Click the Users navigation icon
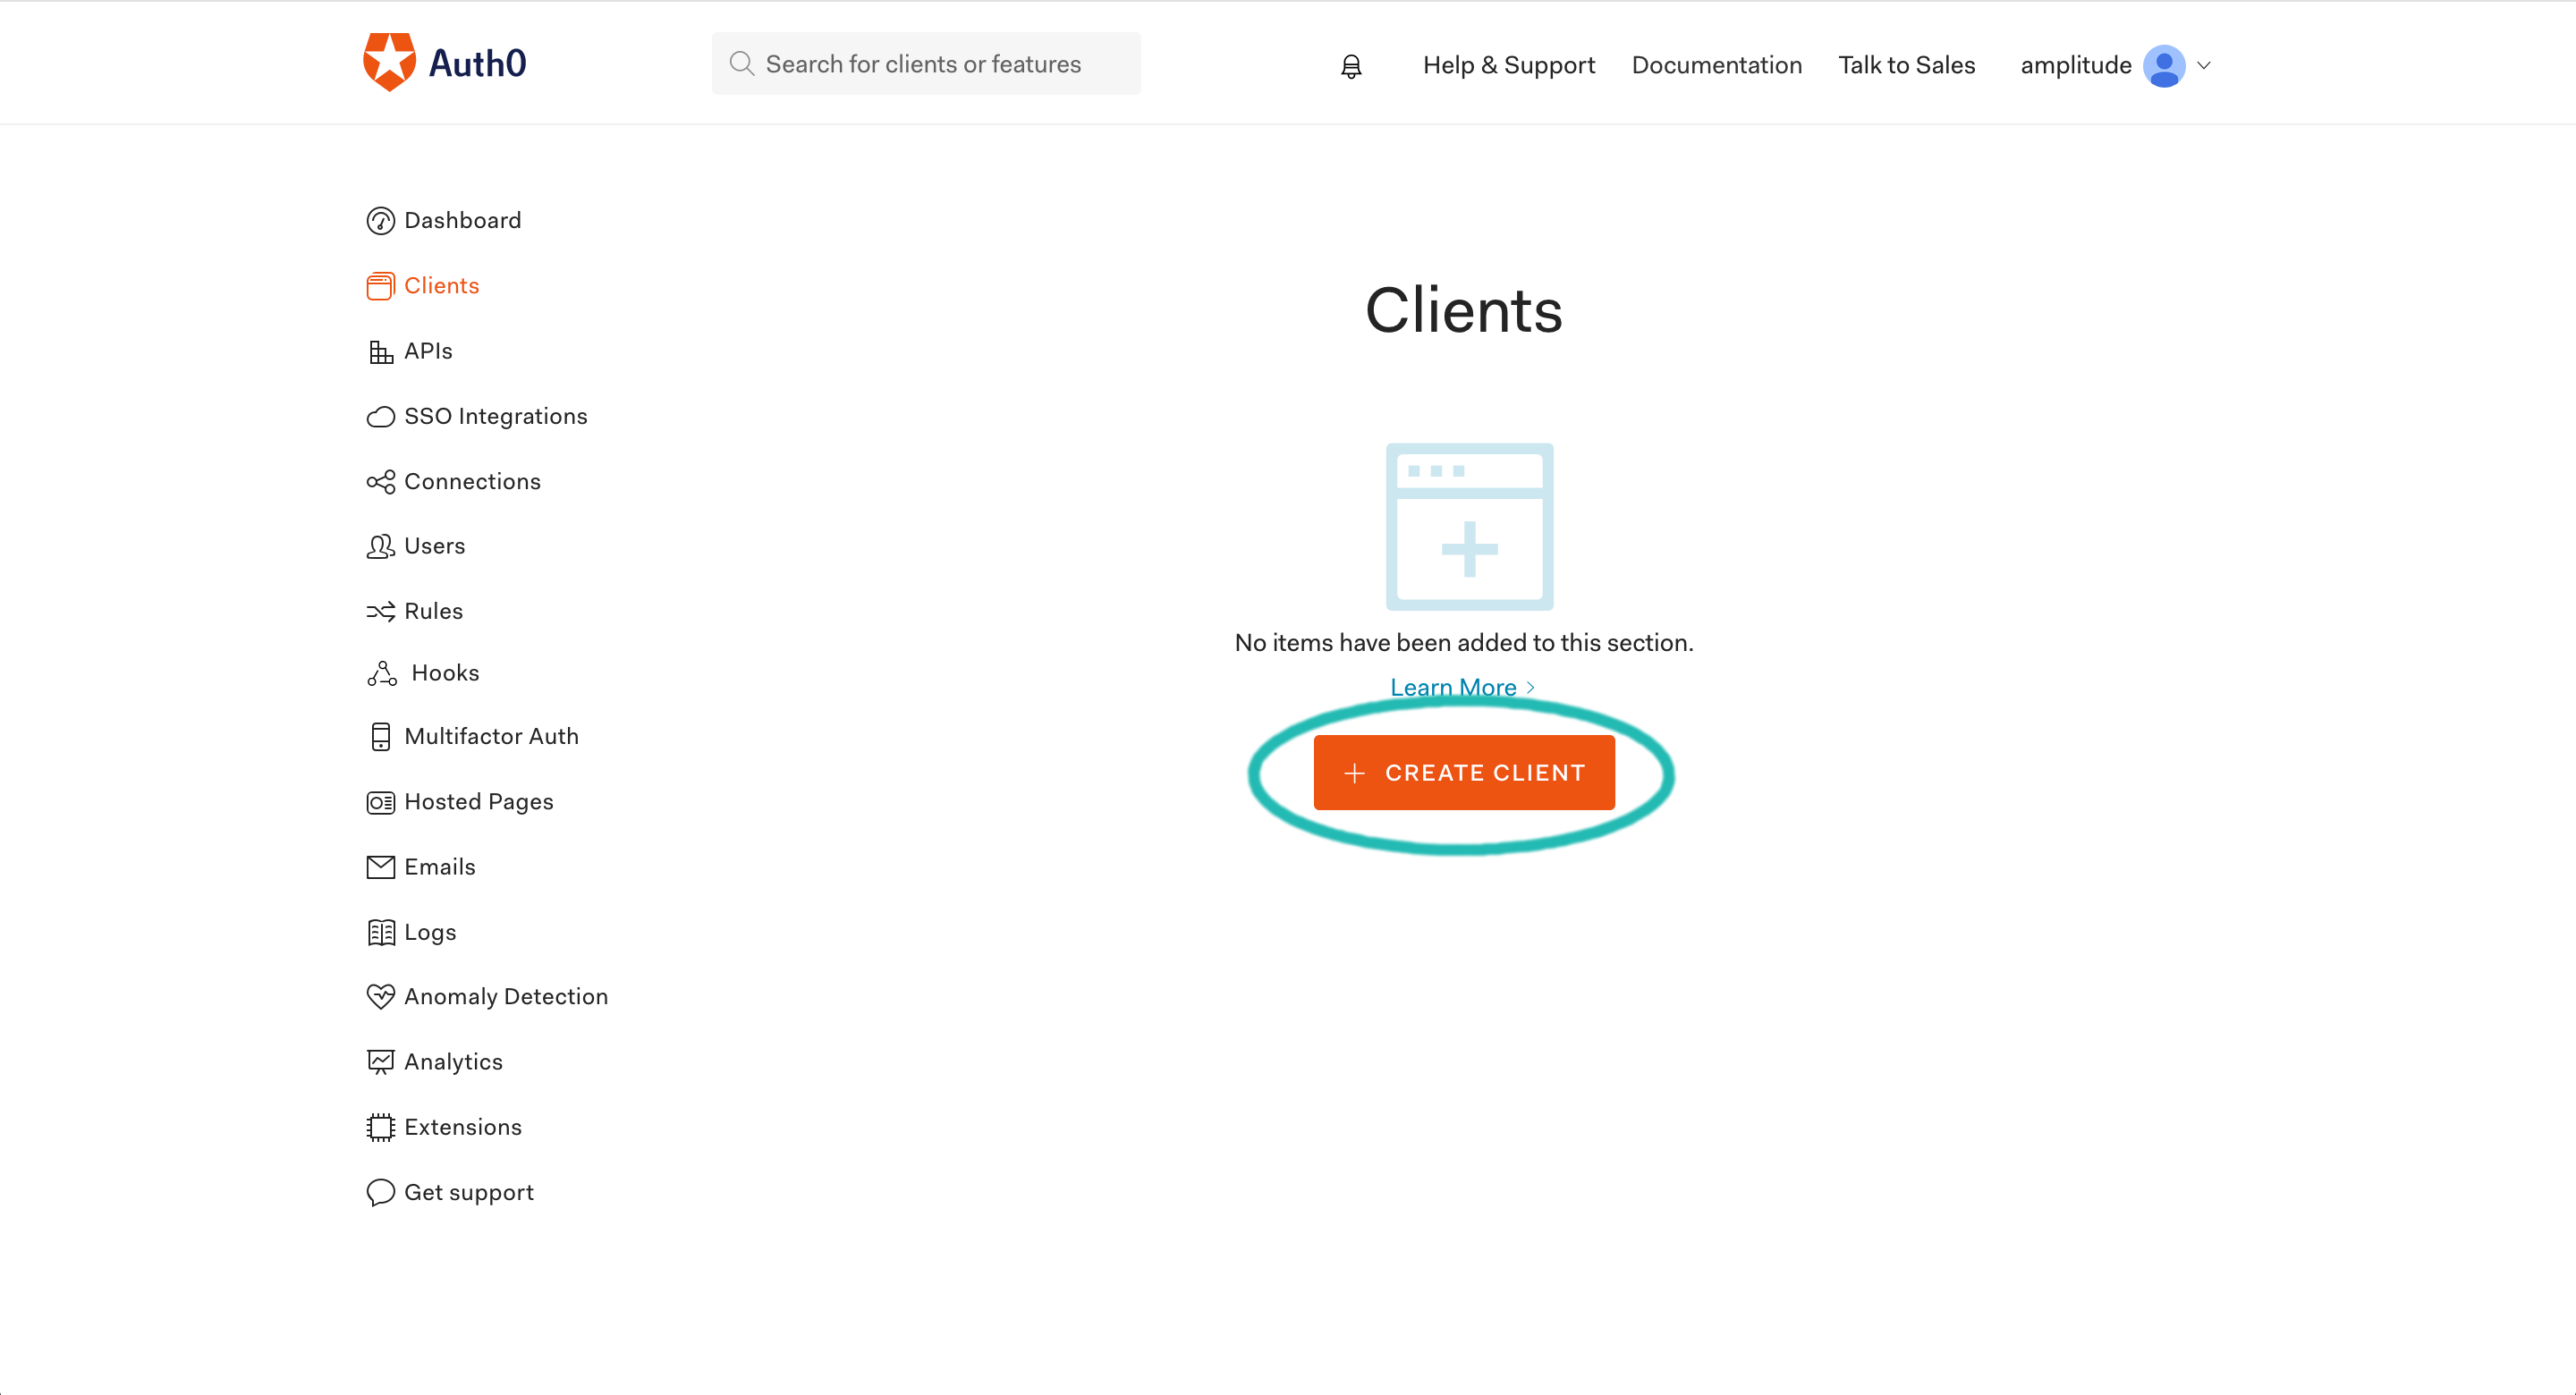 click(379, 546)
